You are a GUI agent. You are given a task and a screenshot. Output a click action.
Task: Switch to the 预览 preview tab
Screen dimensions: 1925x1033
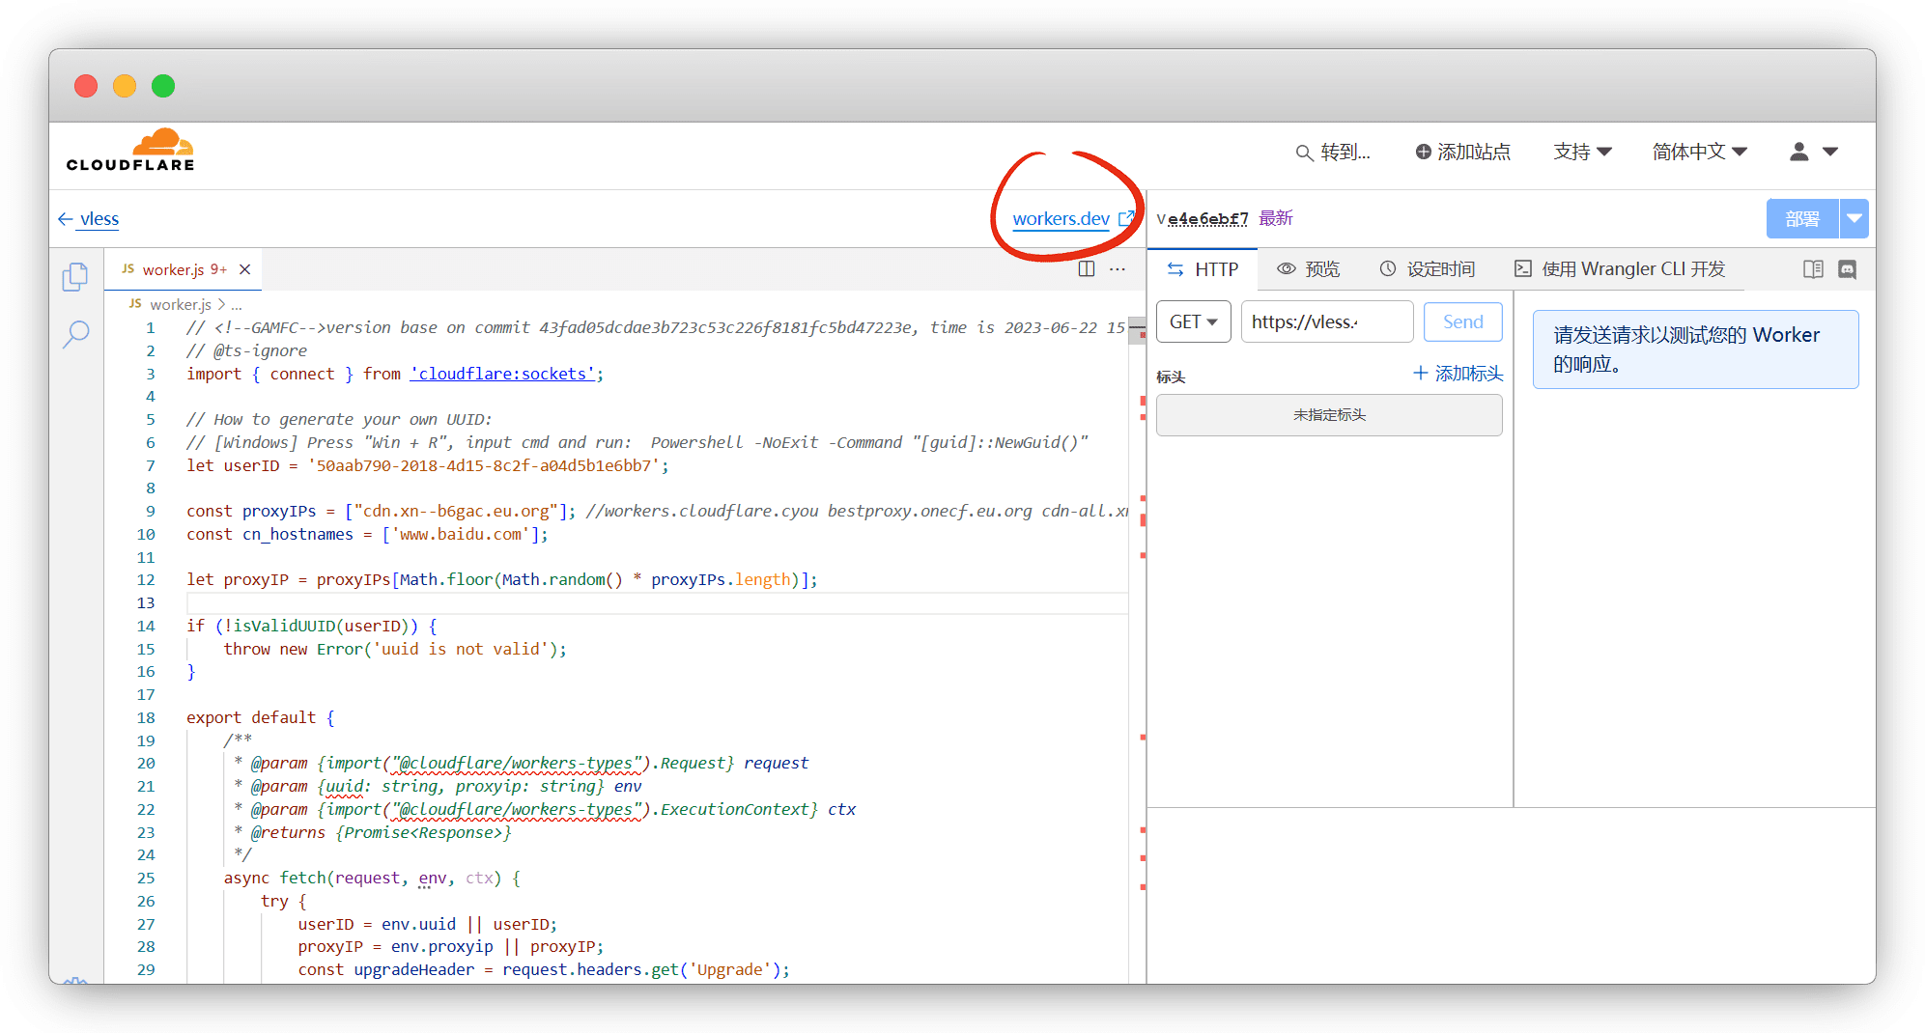tap(1309, 269)
